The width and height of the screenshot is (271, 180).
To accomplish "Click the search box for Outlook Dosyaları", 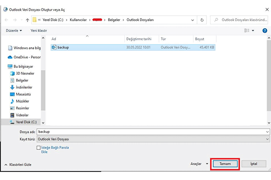I will coord(239,20).
